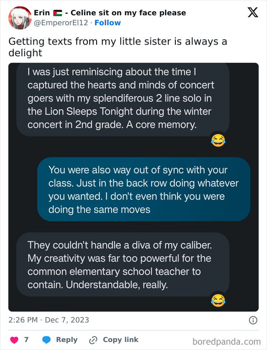This screenshot has height=350, width=267.
Task: Click the blue reply speech bubble icon
Action: pyautogui.click(x=47, y=340)
